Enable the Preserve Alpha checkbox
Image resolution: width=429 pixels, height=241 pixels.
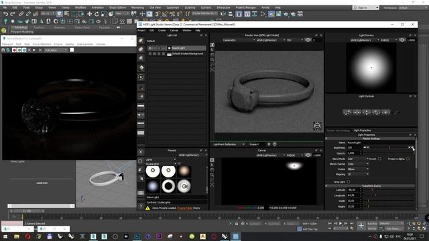click(408, 159)
